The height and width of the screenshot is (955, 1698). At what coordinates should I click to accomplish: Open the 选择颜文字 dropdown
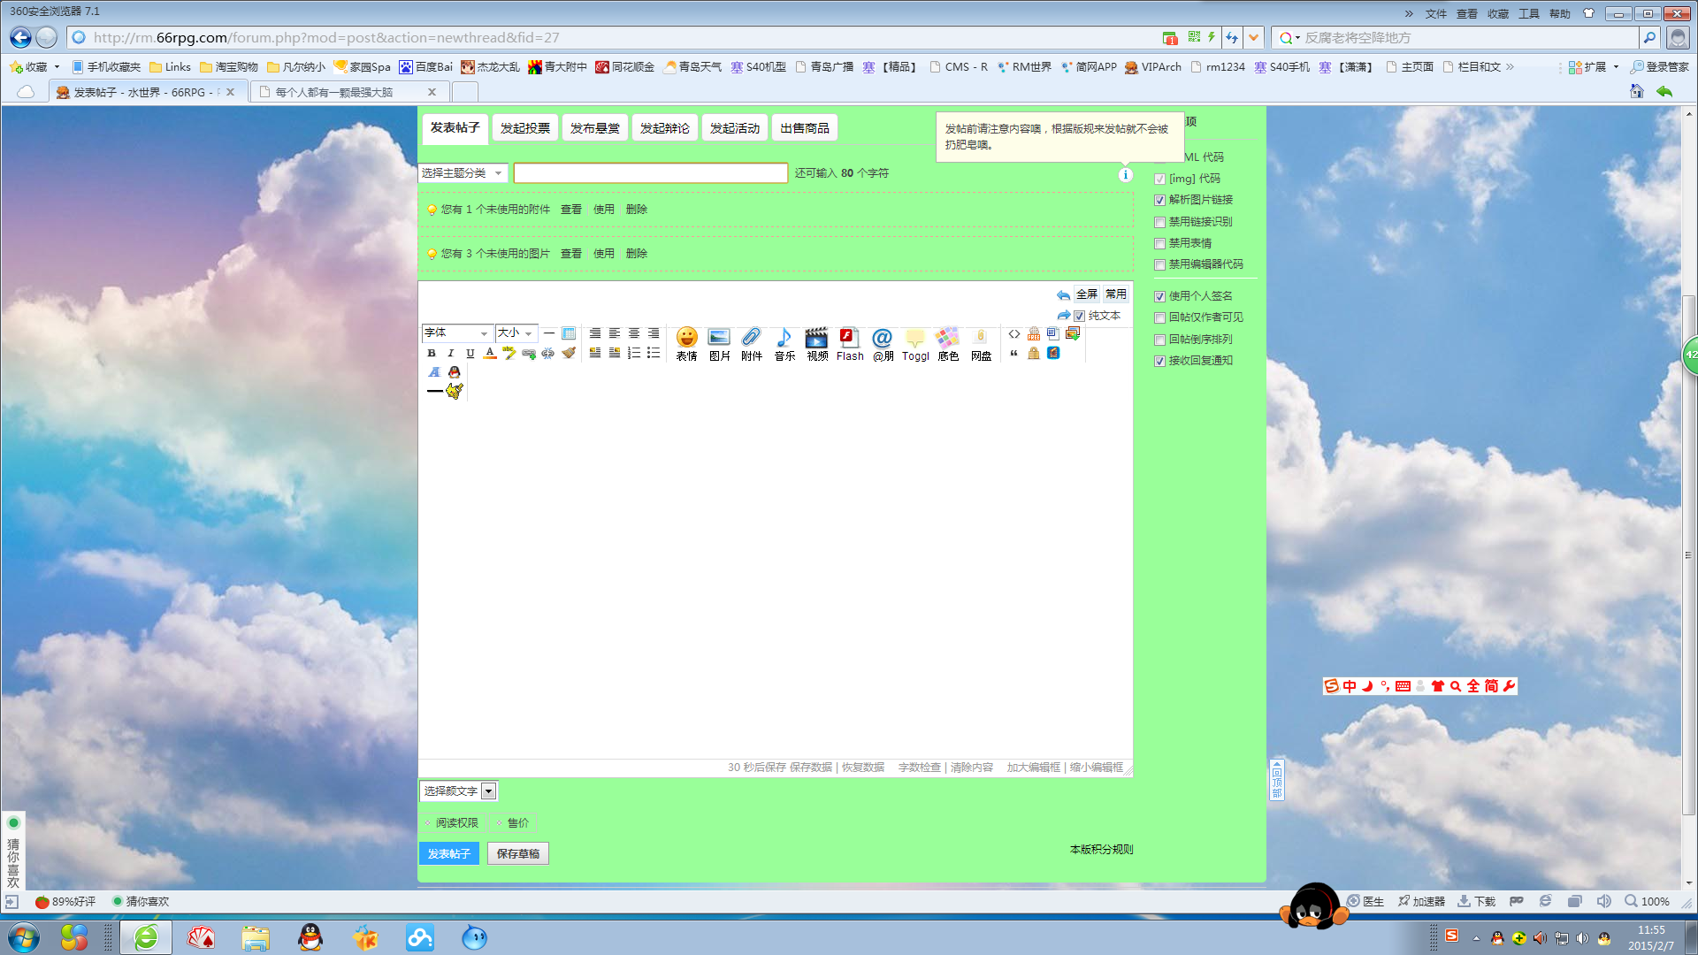click(458, 791)
